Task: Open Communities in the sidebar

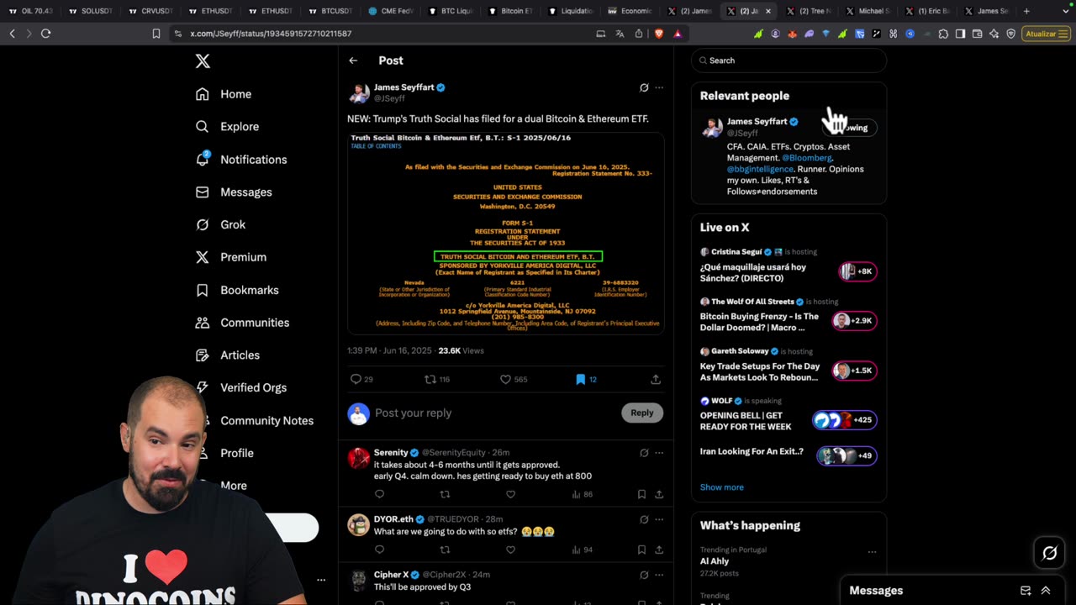Action: [x=242, y=323]
